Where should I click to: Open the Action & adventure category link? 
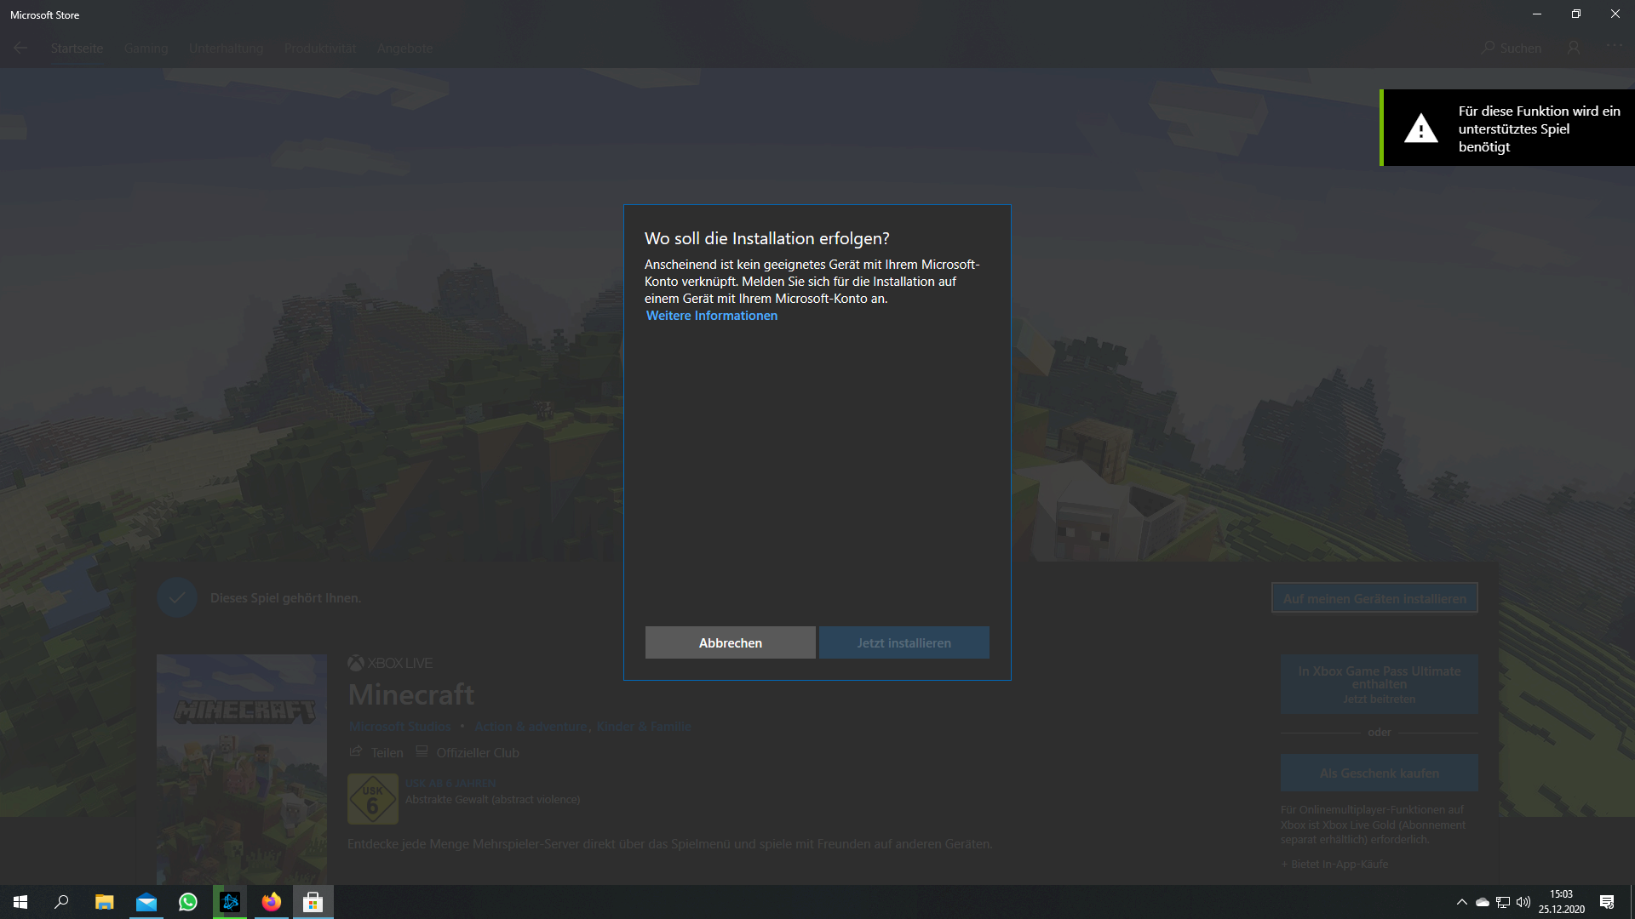pos(531,727)
